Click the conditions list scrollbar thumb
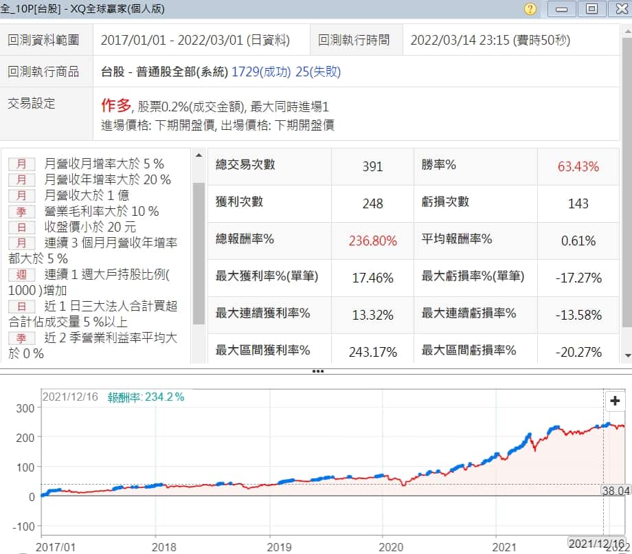 (199, 253)
